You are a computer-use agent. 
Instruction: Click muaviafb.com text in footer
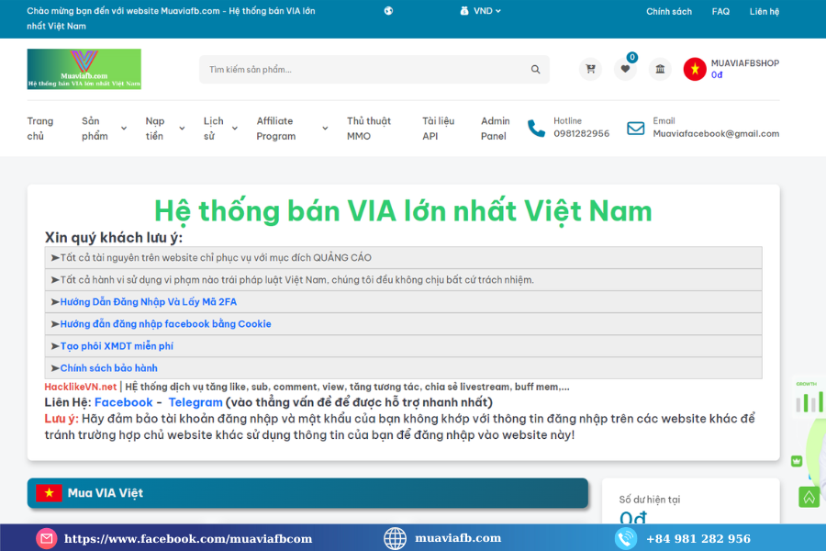click(458, 538)
